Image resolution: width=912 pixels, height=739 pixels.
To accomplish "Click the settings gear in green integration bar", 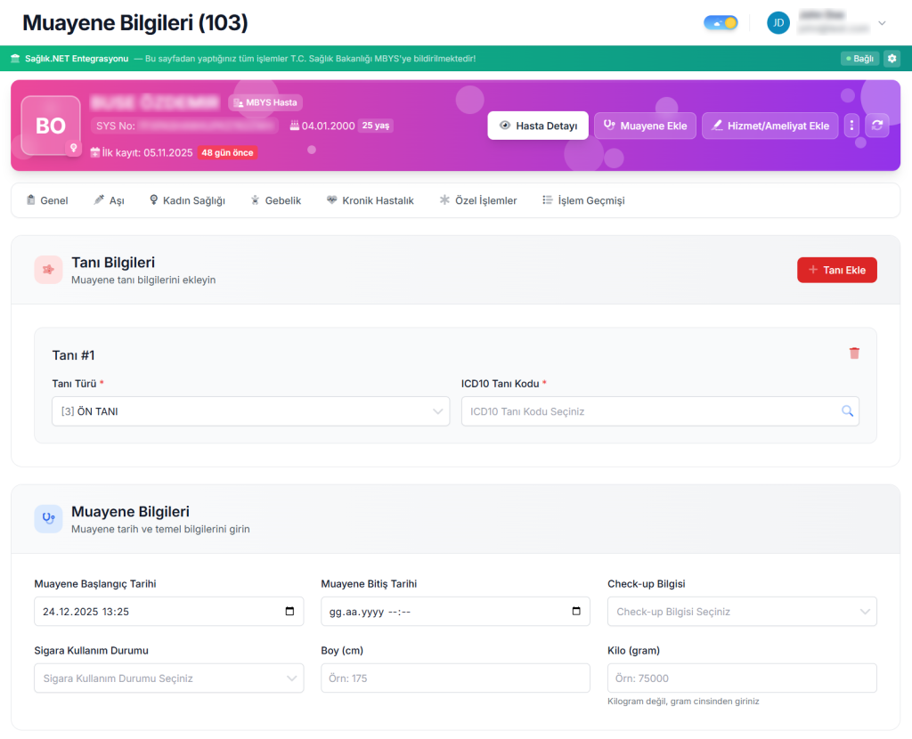I will pyautogui.click(x=892, y=59).
